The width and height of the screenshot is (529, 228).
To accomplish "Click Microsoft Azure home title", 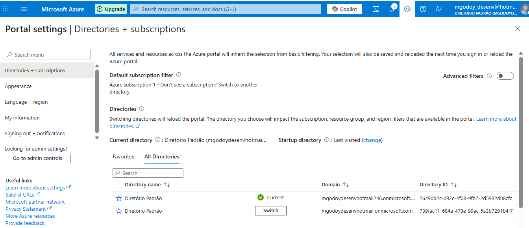I will pyautogui.click(x=63, y=9).
